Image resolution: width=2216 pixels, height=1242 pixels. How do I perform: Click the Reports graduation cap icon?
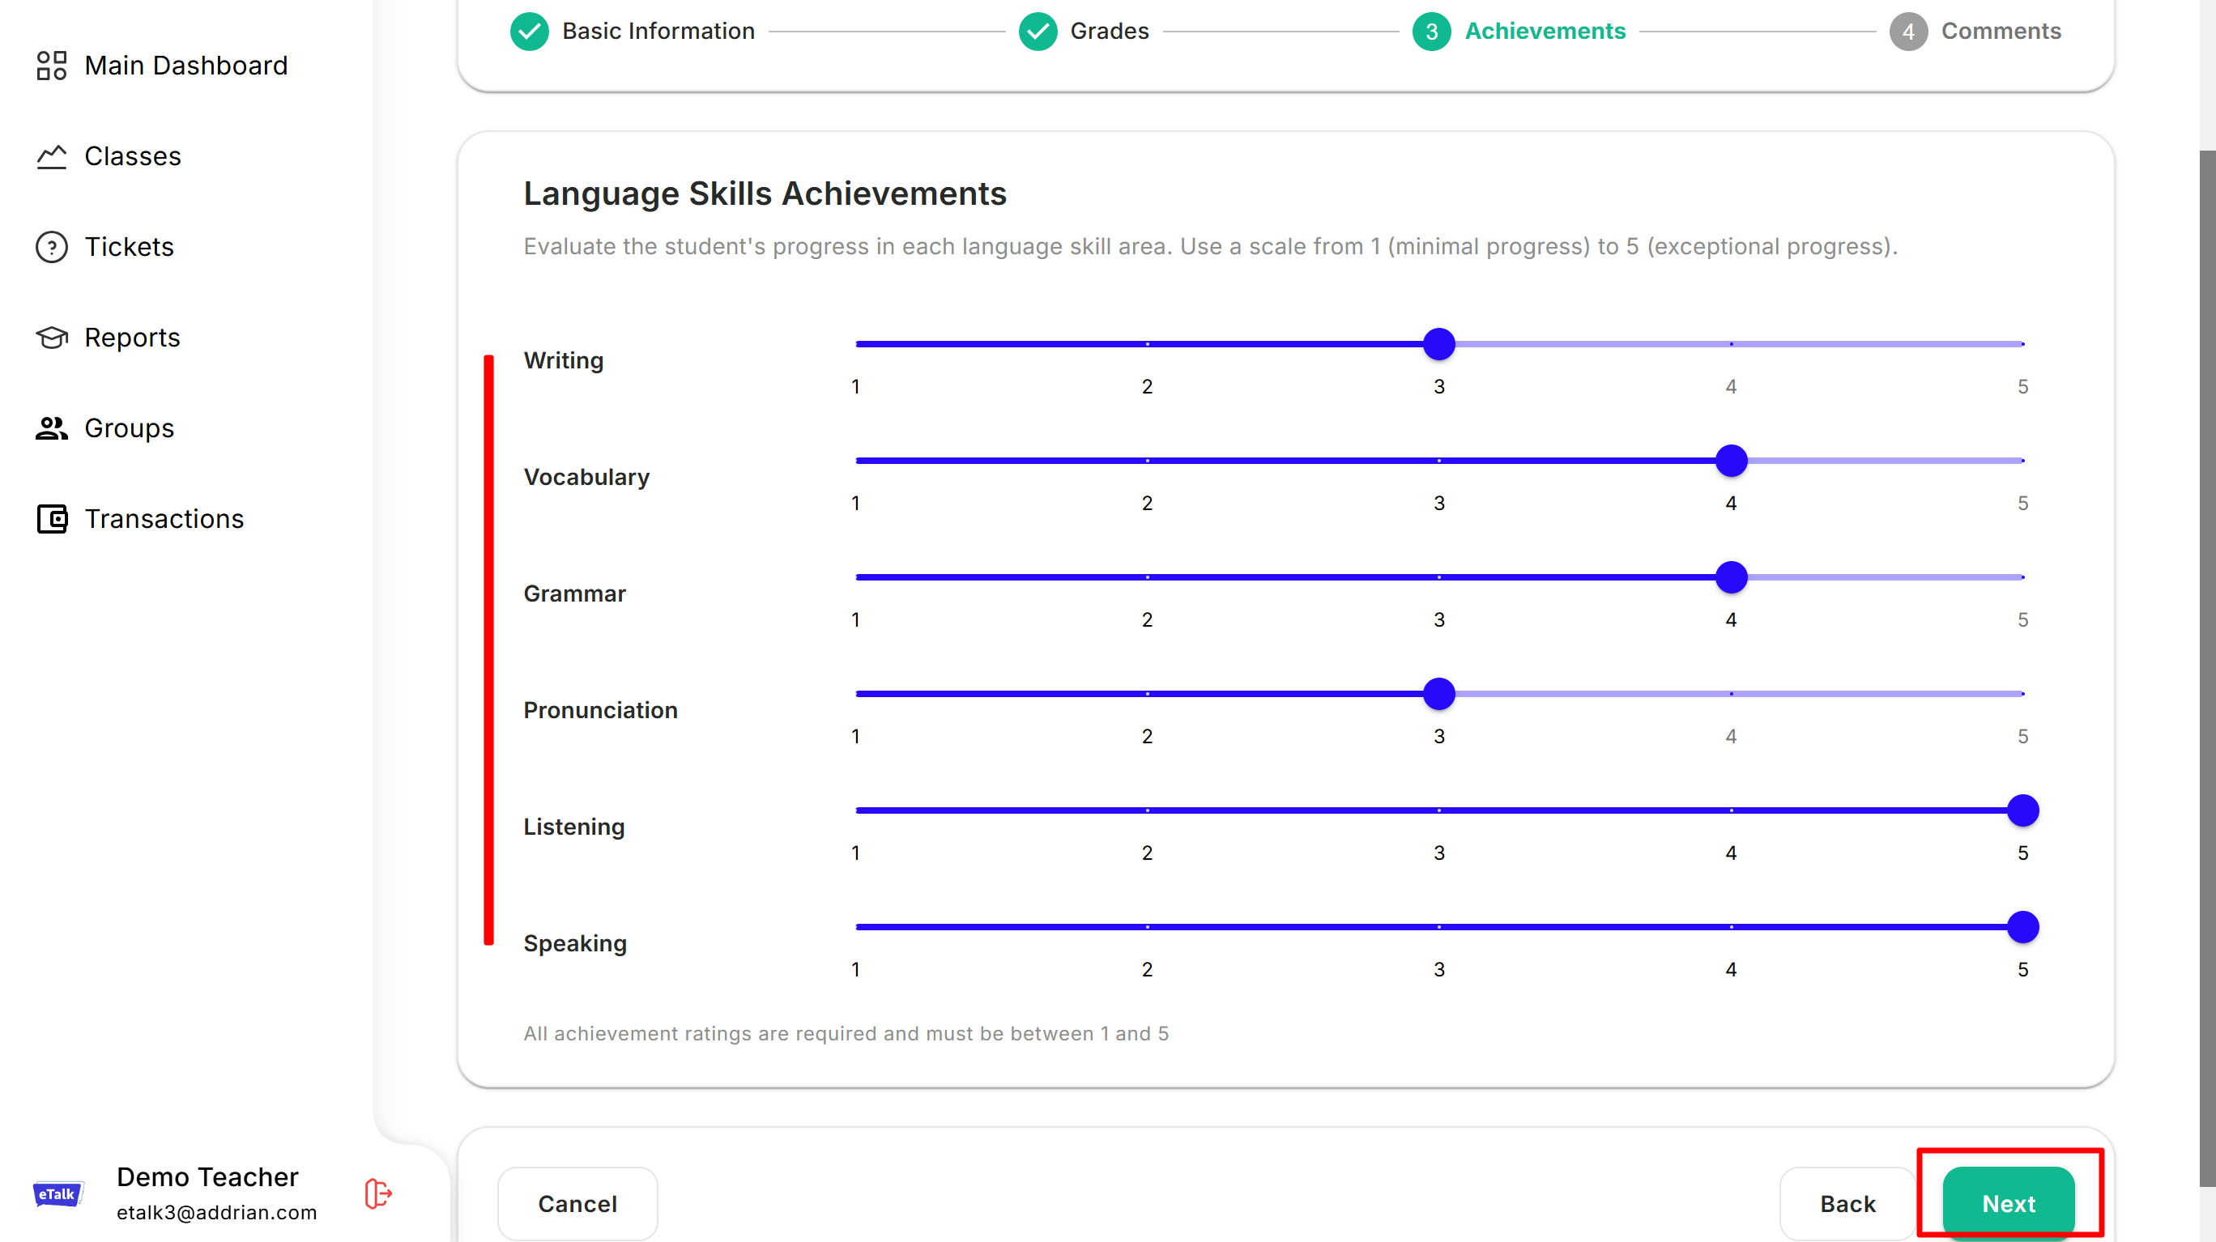(52, 337)
